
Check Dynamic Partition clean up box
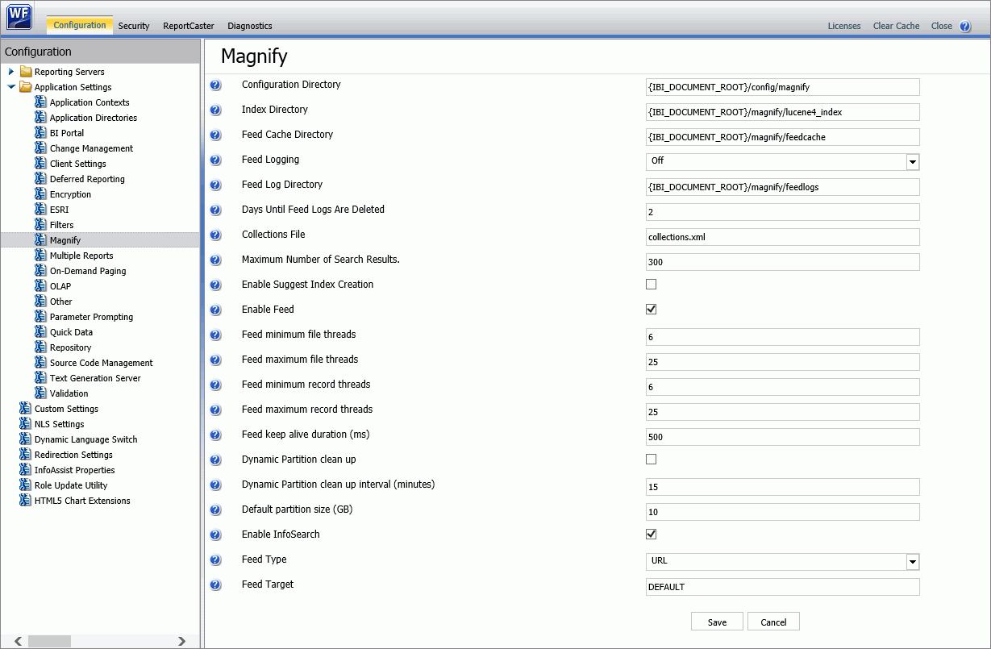[652, 459]
